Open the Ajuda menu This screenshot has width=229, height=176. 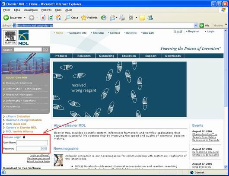pyautogui.click(x=69, y=10)
